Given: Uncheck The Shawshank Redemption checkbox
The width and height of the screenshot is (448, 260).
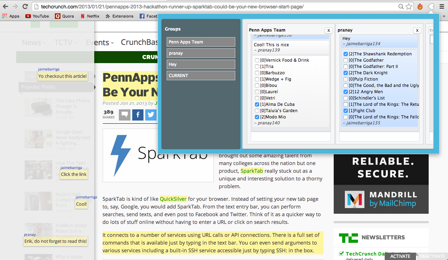Looking at the screenshot, I should click(346, 54).
